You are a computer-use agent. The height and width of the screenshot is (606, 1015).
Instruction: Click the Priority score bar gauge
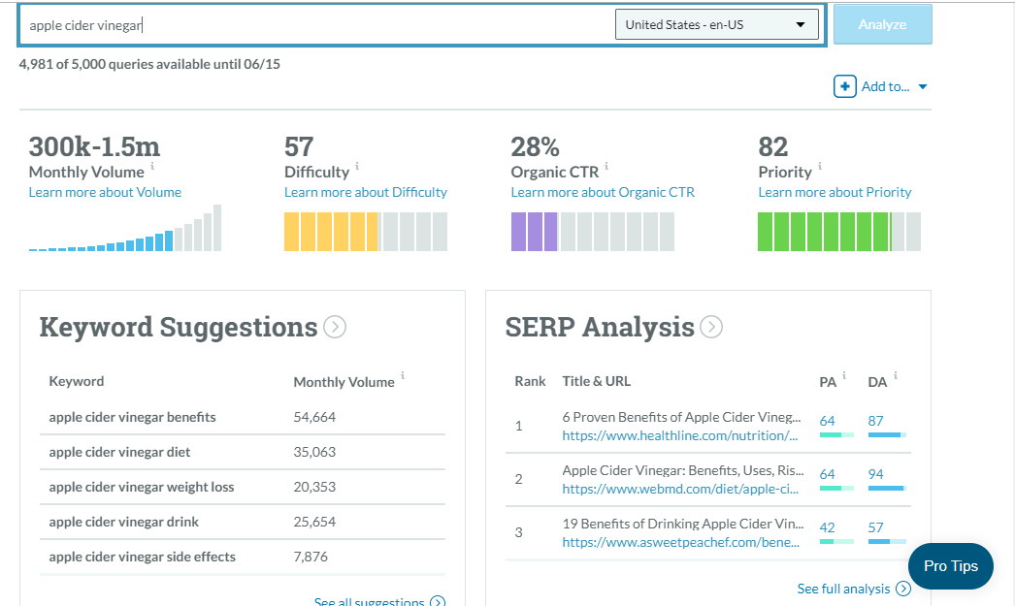click(838, 231)
